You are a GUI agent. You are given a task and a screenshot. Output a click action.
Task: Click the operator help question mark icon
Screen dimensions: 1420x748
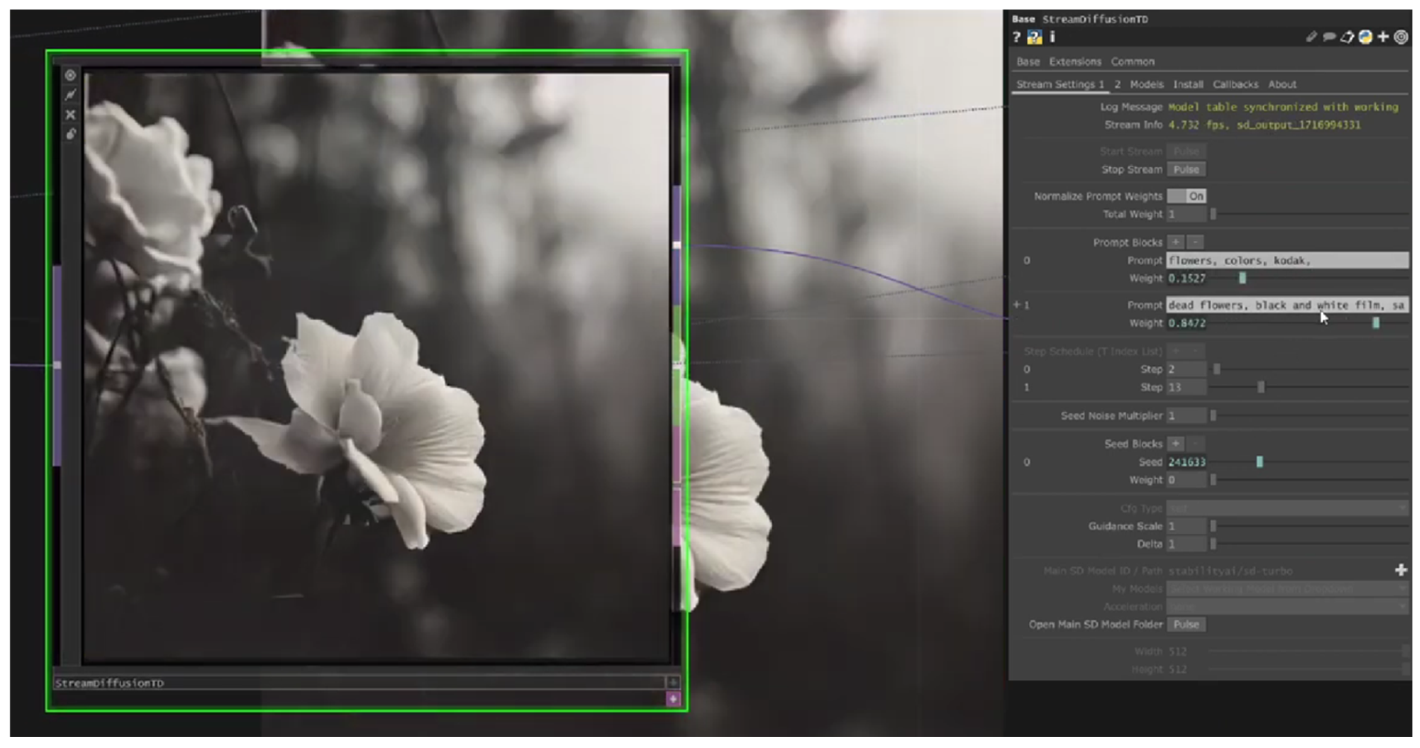pos(1016,37)
